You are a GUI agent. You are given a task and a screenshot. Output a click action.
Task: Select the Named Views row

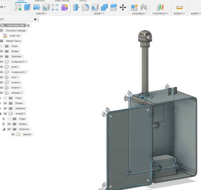[13, 41]
